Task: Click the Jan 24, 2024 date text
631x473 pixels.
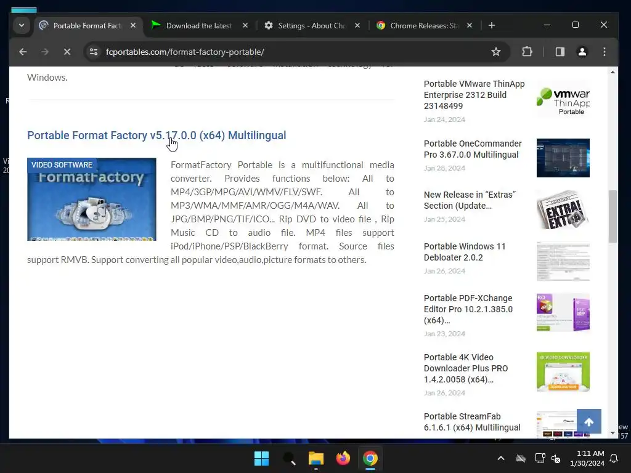Action: click(x=444, y=119)
